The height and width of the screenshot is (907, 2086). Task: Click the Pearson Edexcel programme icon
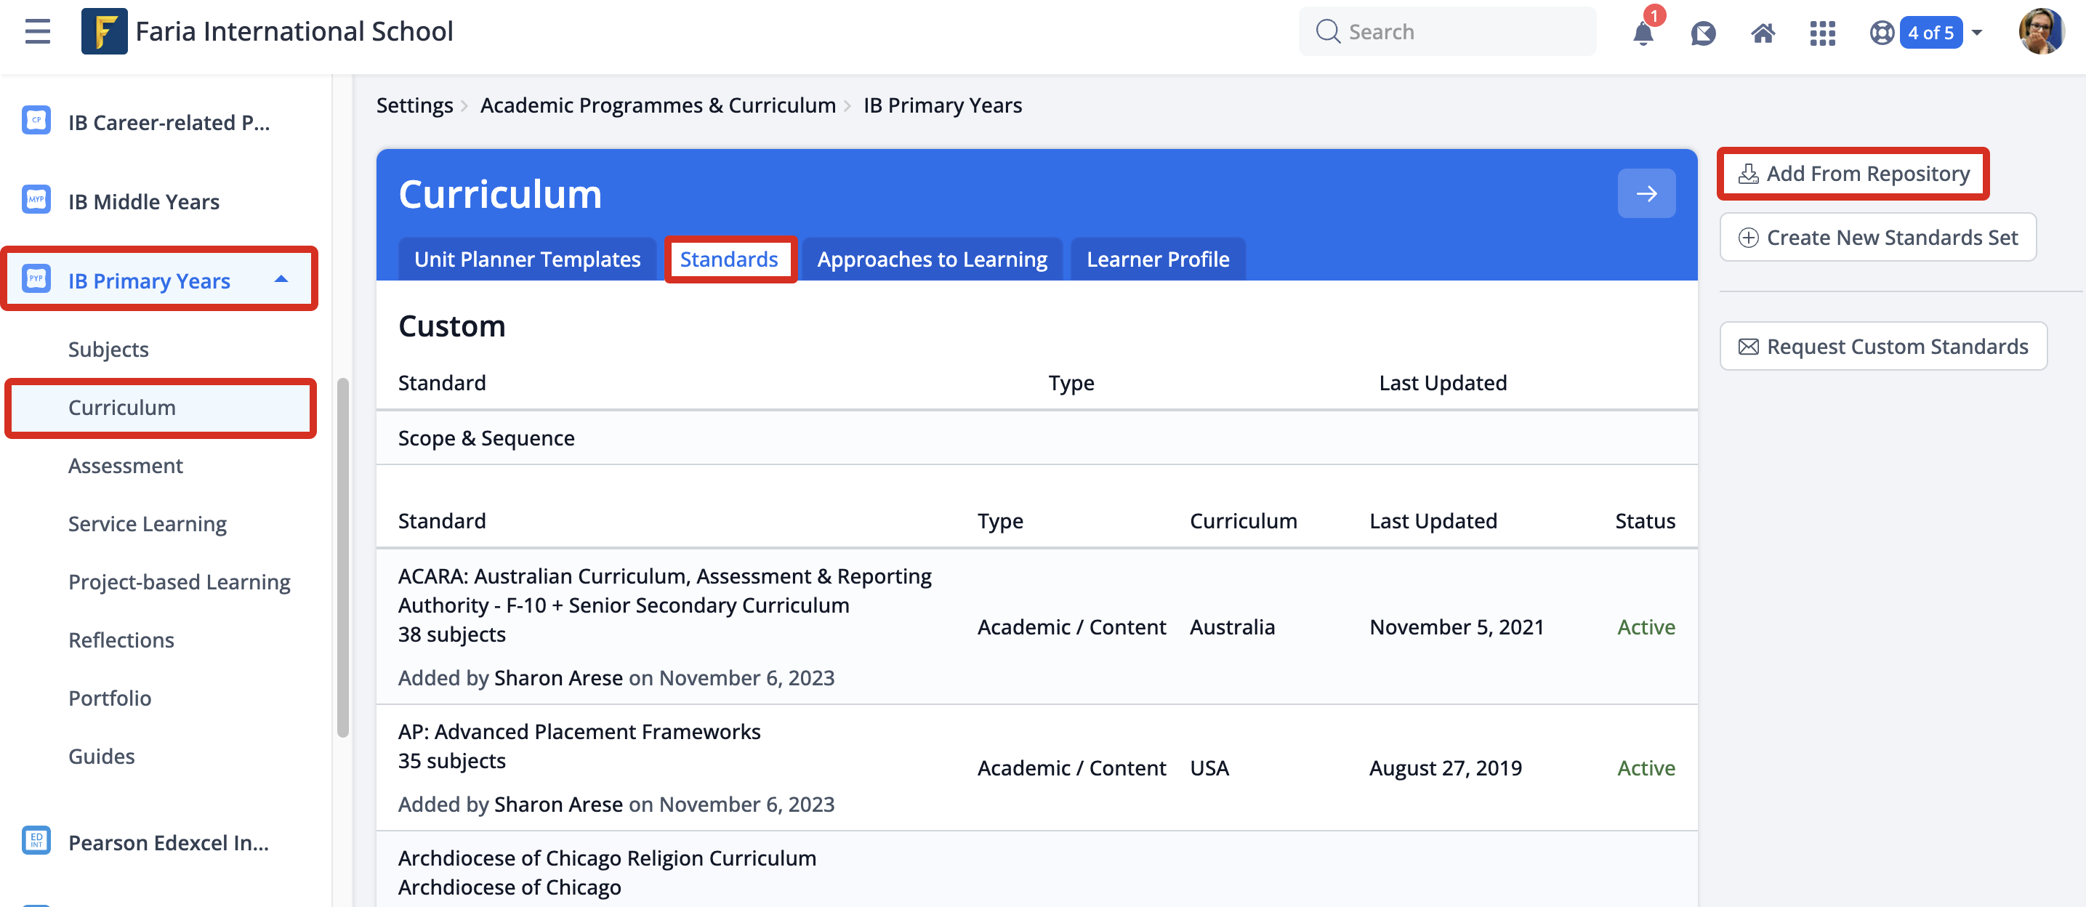[36, 841]
